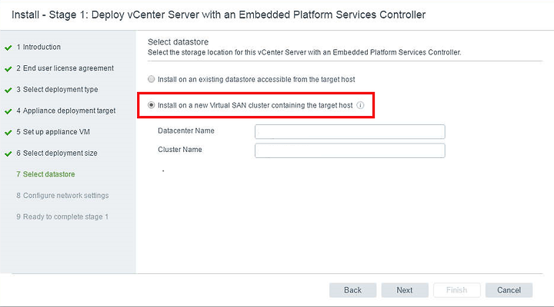This screenshot has width=554, height=307.
Task: Click checkmark next to Appliance deployment target
Action: [8, 111]
